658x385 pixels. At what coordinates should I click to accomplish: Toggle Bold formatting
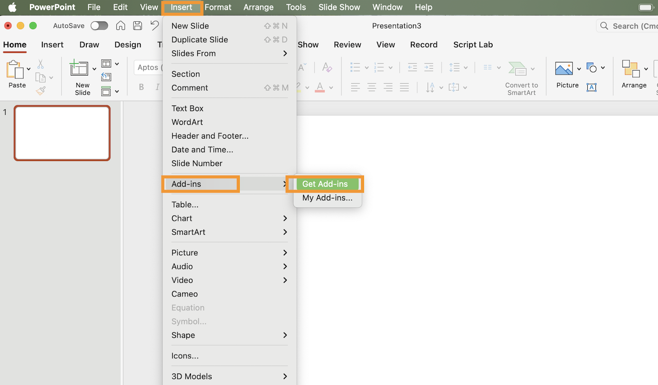tap(141, 87)
